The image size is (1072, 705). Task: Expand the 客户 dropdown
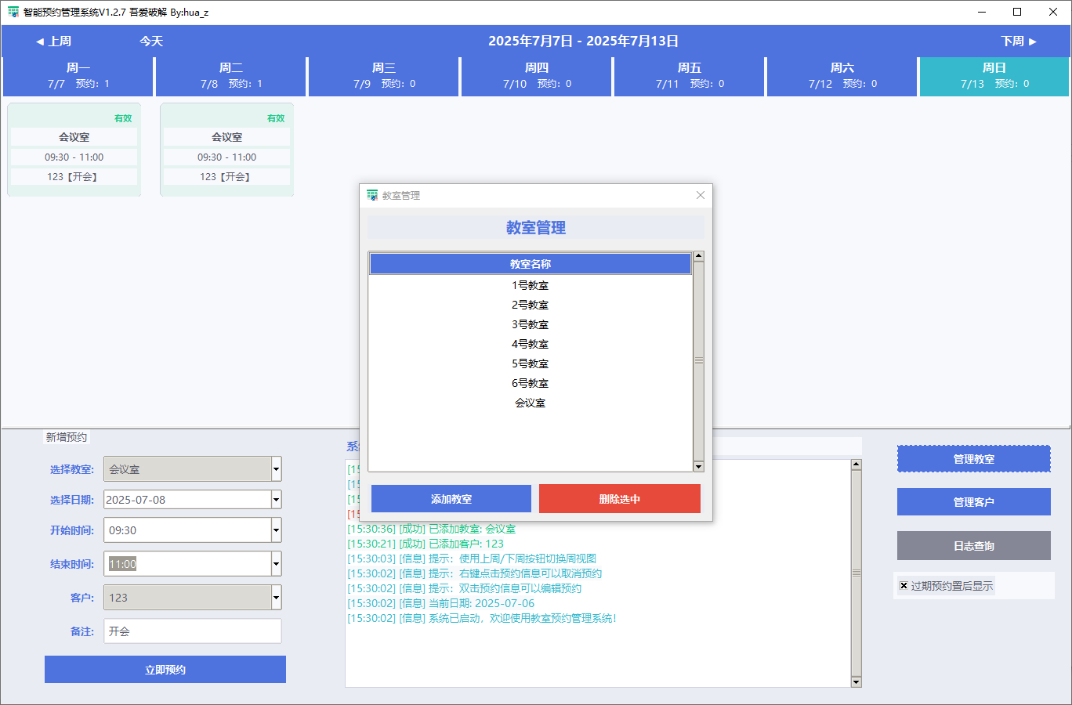click(x=276, y=598)
